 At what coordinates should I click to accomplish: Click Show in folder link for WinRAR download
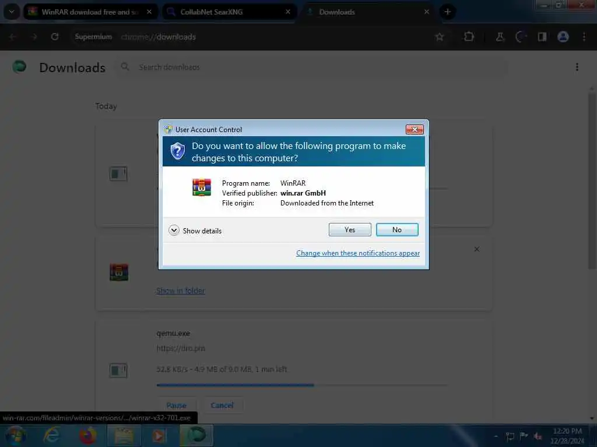[181, 291]
